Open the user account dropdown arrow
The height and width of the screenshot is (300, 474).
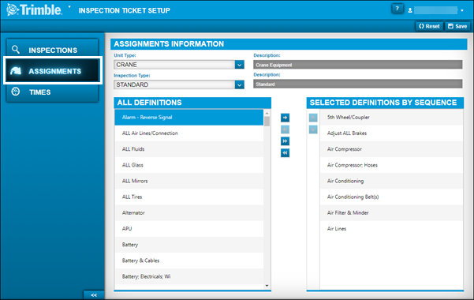pos(462,10)
